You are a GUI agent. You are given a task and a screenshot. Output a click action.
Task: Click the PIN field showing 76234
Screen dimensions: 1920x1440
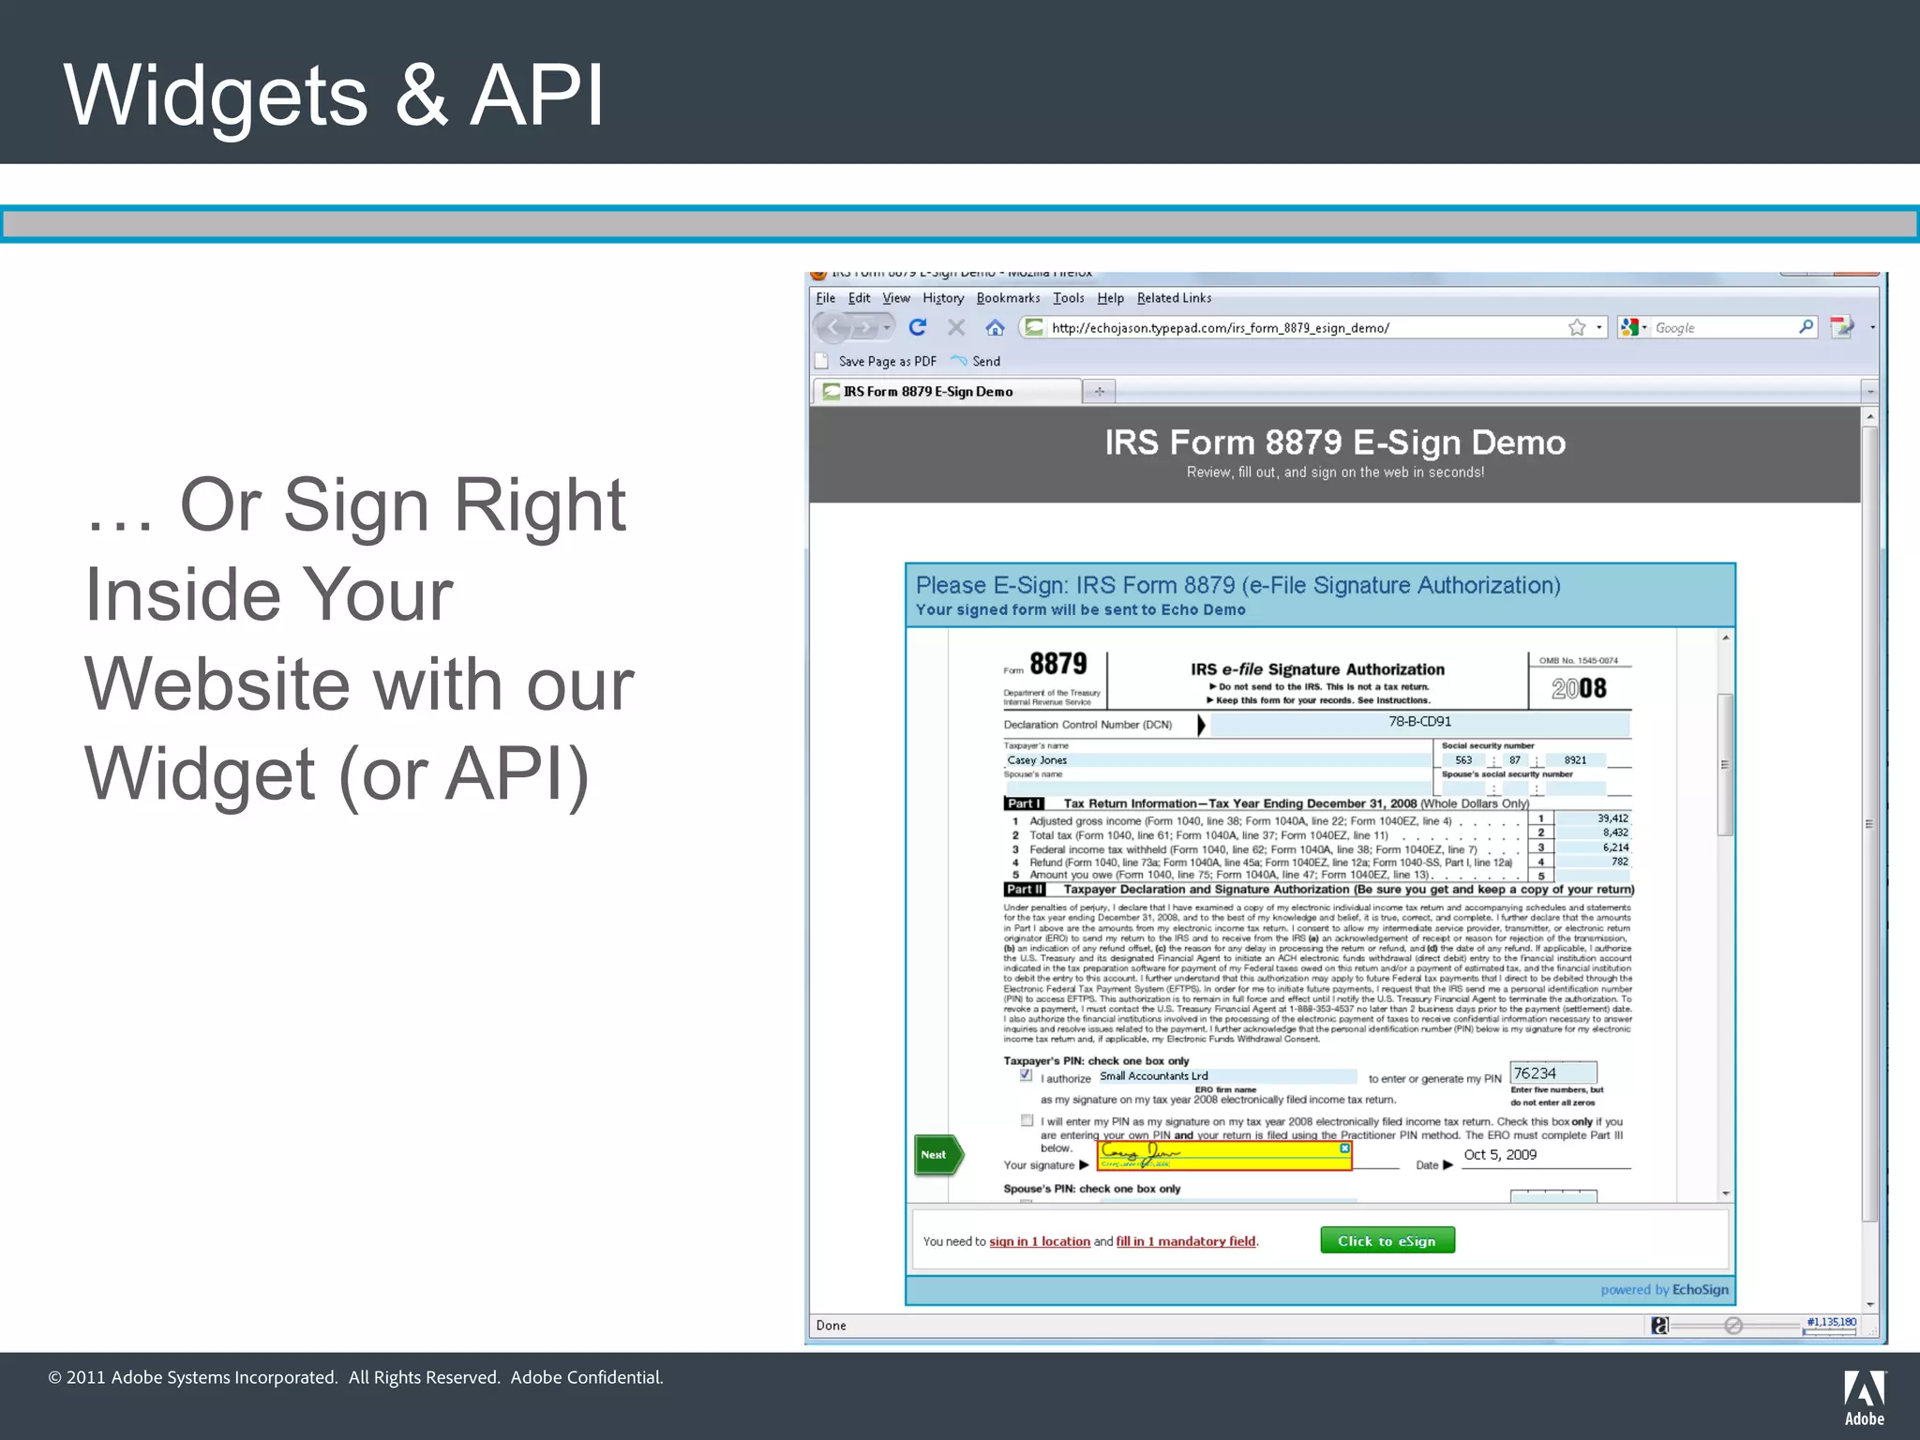(1553, 1073)
